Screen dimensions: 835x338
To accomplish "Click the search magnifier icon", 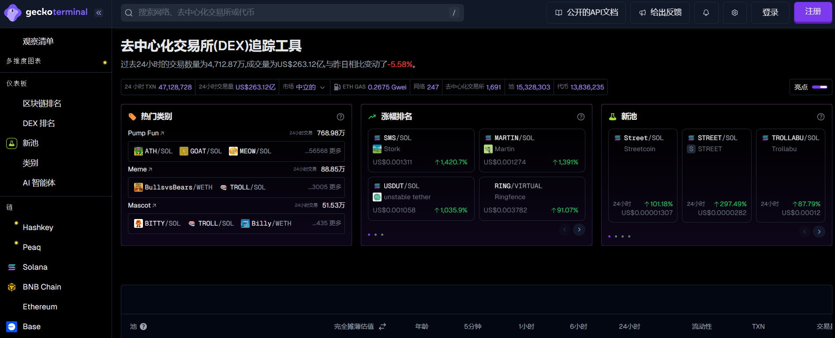I will click(129, 13).
